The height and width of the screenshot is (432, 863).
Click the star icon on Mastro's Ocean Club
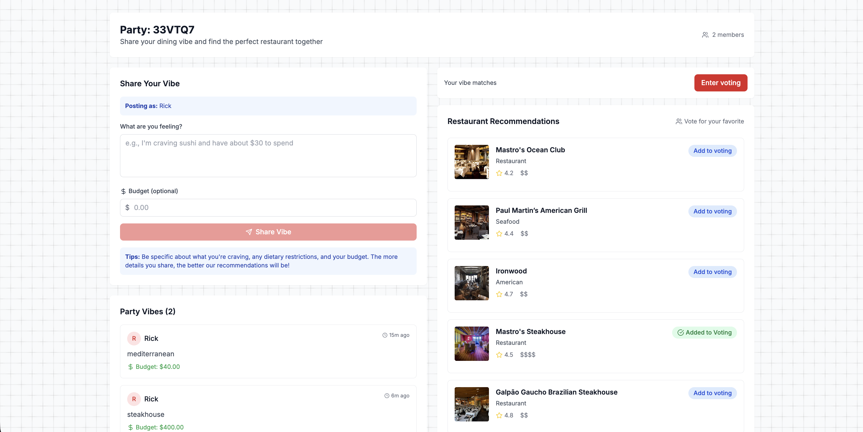[499, 173]
